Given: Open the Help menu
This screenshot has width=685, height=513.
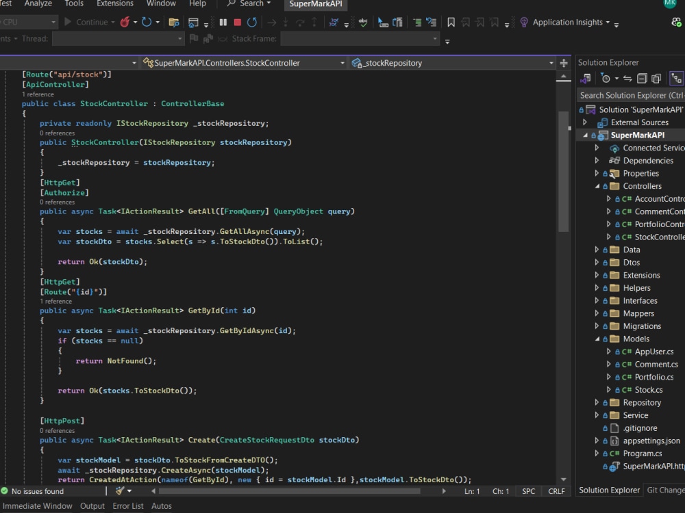Looking at the screenshot, I should 197,3.
